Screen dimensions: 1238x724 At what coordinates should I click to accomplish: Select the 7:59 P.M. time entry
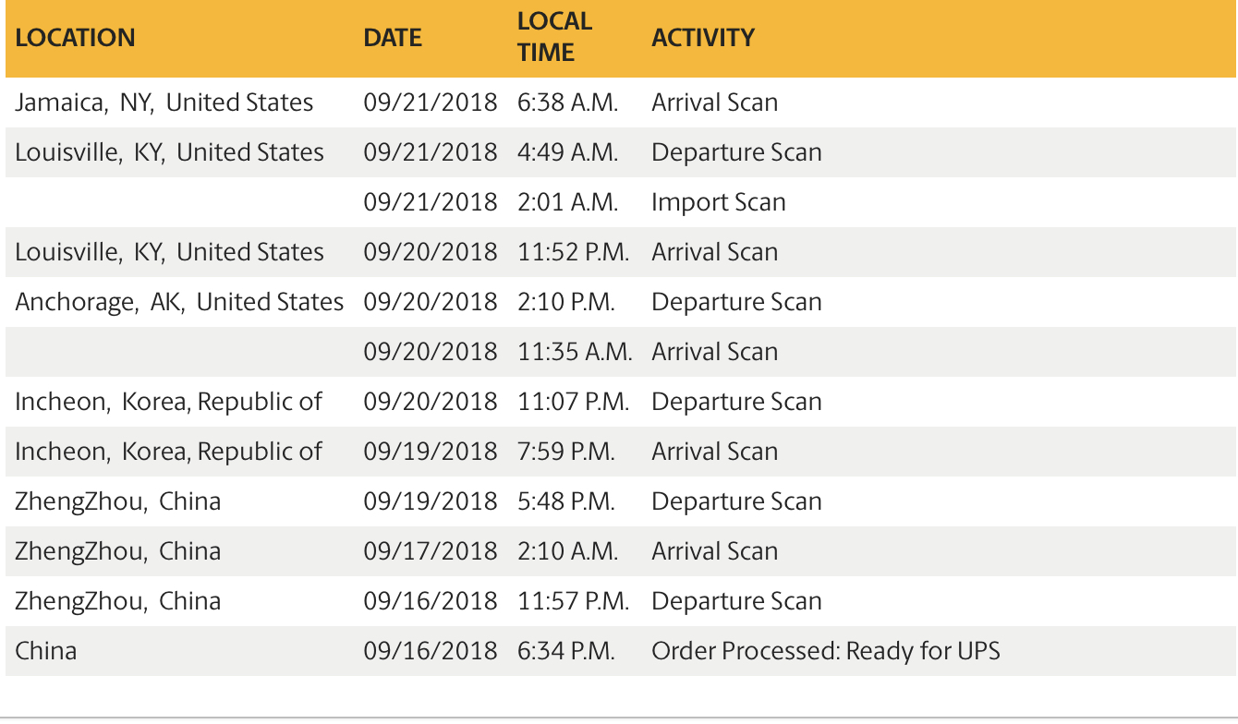click(566, 452)
